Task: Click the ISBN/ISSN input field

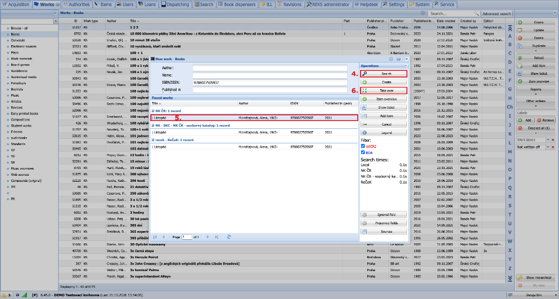Action: tap(270, 83)
